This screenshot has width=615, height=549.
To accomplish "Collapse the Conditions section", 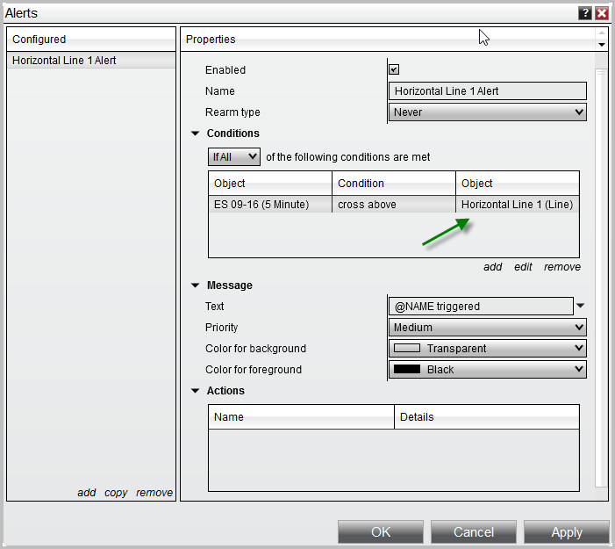I will 195,134.
